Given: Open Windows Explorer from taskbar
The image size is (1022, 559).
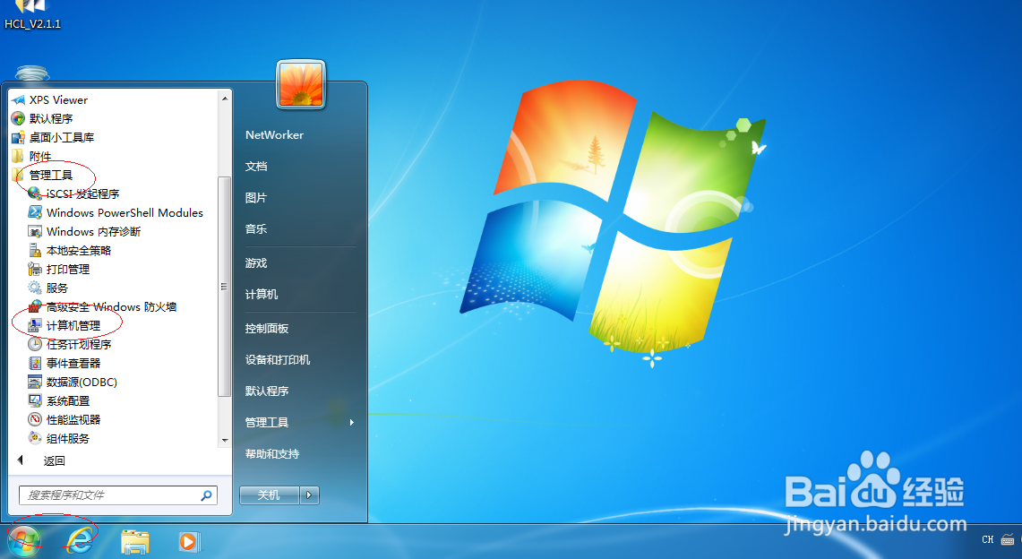Looking at the screenshot, I should coord(135,542).
